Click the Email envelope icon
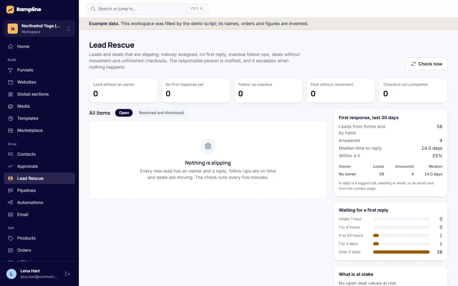The width and height of the screenshot is (458, 286). pyautogui.click(x=10, y=214)
